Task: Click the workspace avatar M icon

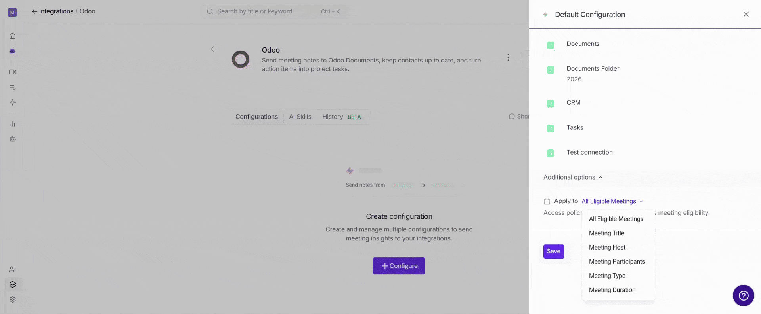Action: (12, 12)
